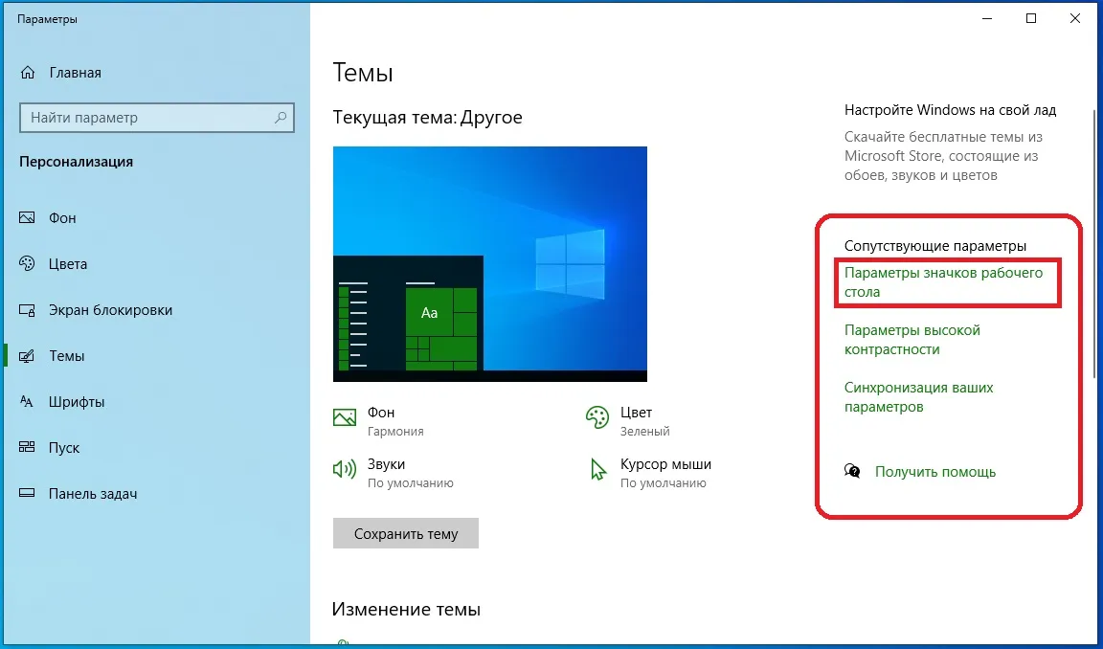The height and width of the screenshot is (649, 1103).
Task: Click the Изменение темы heading
Action: click(406, 609)
